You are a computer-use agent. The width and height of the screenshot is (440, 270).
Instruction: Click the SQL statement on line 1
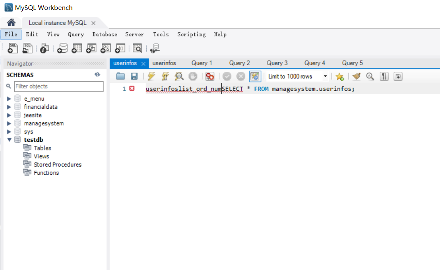(250, 89)
